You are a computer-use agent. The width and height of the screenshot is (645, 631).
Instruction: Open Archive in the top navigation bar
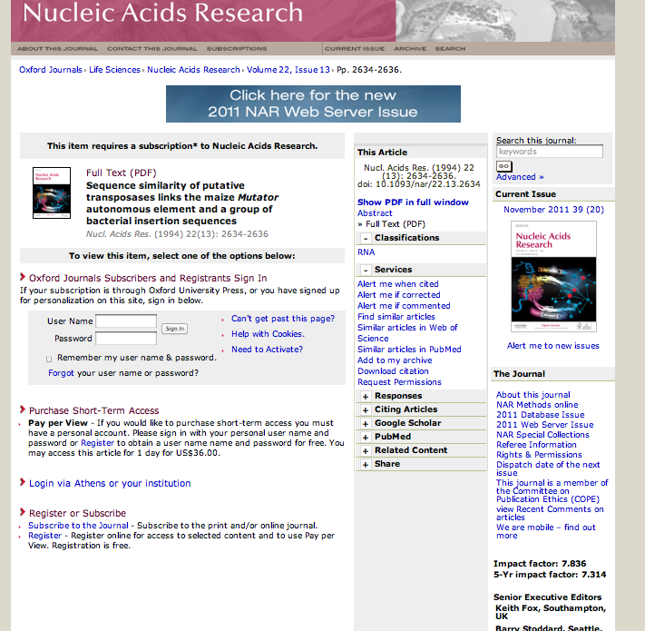[409, 48]
